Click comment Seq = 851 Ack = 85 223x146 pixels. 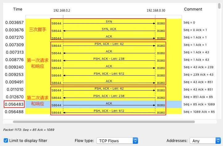pos(198,97)
